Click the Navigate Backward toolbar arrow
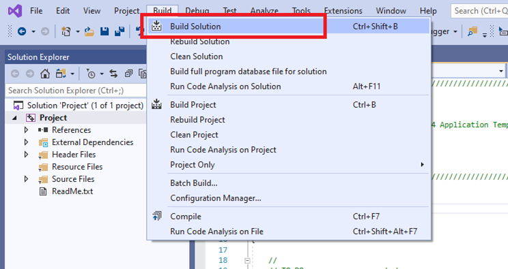Screen dimensions: 508x269 tap(22, 31)
